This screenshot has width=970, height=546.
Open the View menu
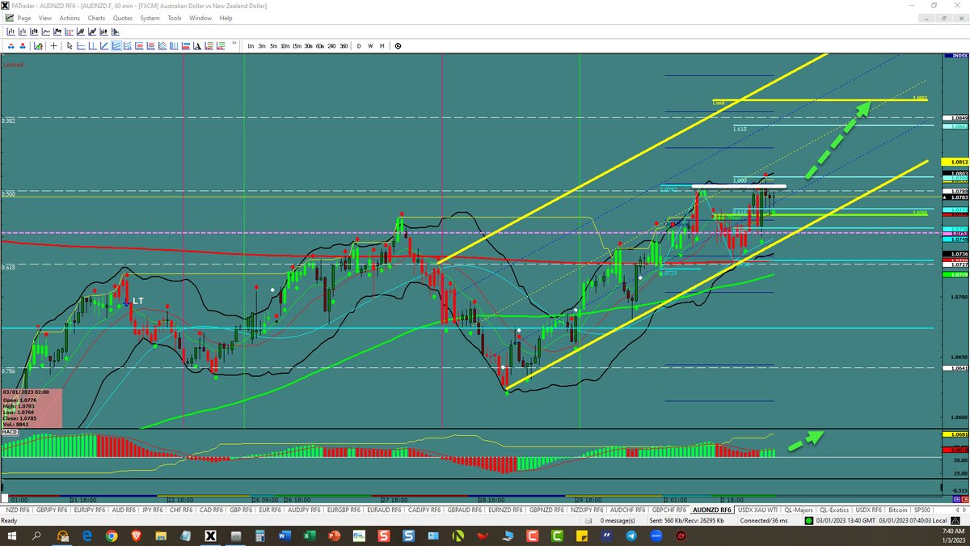pyautogui.click(x=45, y=18)
